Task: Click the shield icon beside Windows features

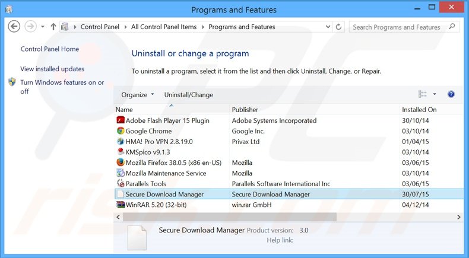Action: click(x=12, y=82)
